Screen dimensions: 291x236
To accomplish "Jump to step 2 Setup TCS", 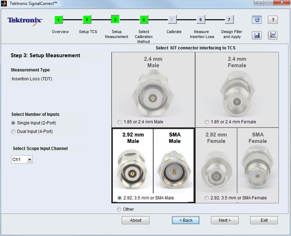I will pyautogui.click(x=87, y=20).
